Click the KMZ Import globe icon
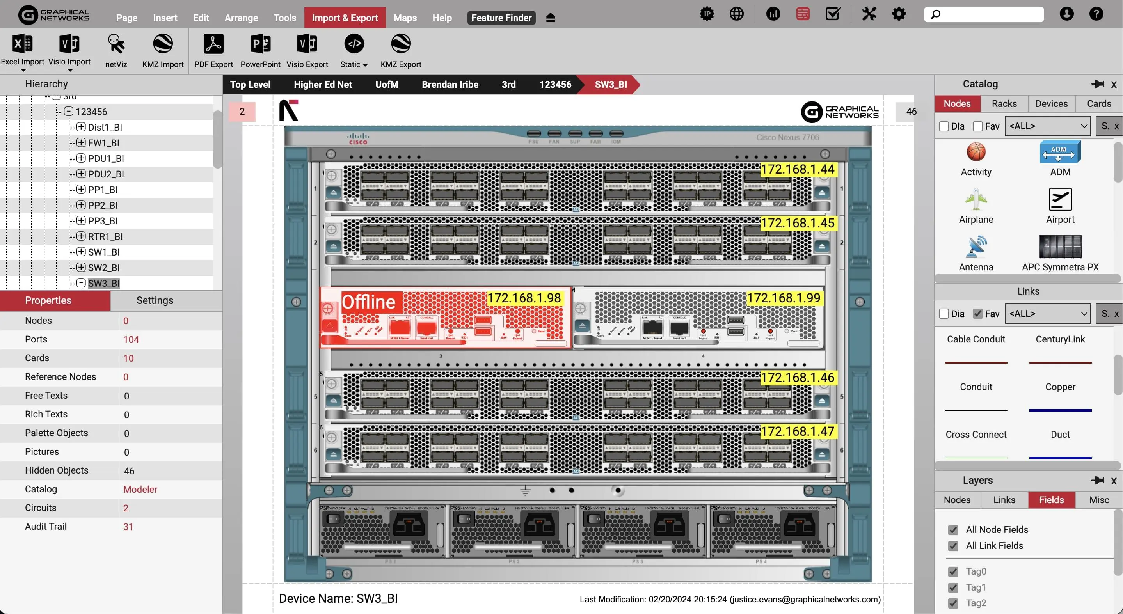This screenshot has height=614, width=1123. [x=163, y=44]
